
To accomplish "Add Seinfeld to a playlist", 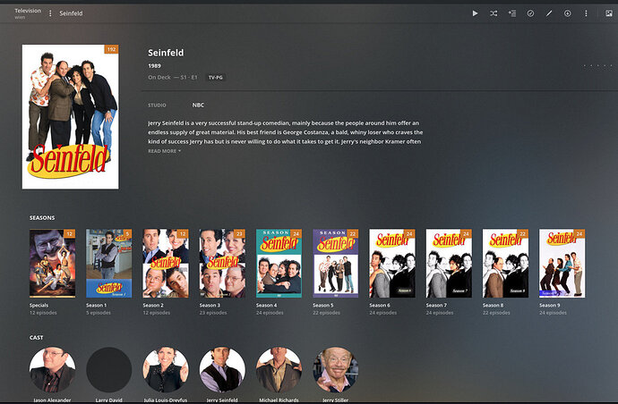I will [512, 13].
